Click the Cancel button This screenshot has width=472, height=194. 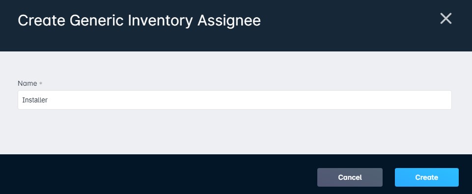350,177
